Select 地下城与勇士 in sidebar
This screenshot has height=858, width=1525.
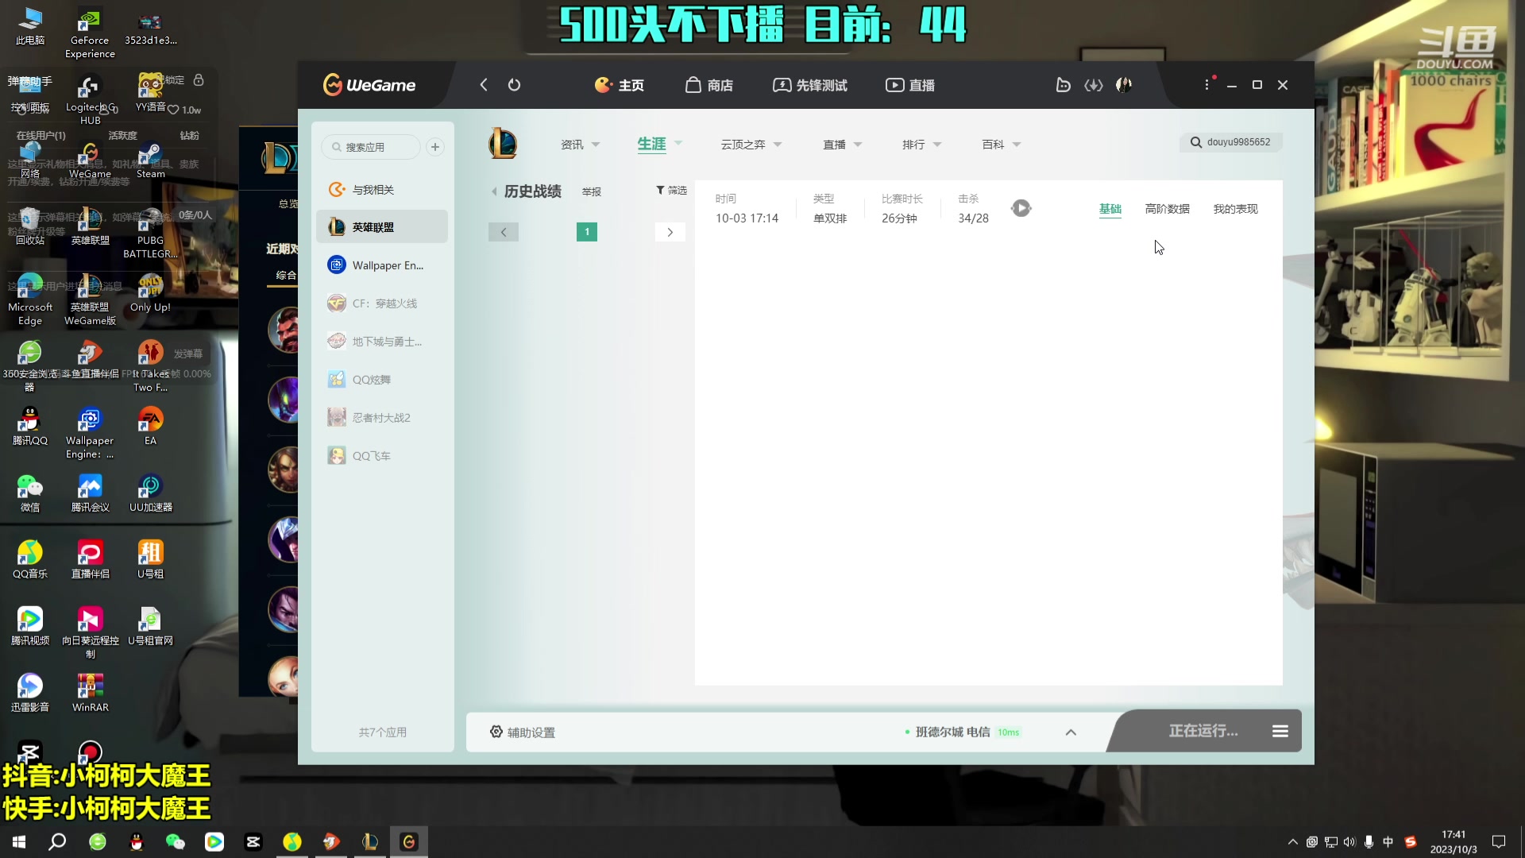coord(382,342)
